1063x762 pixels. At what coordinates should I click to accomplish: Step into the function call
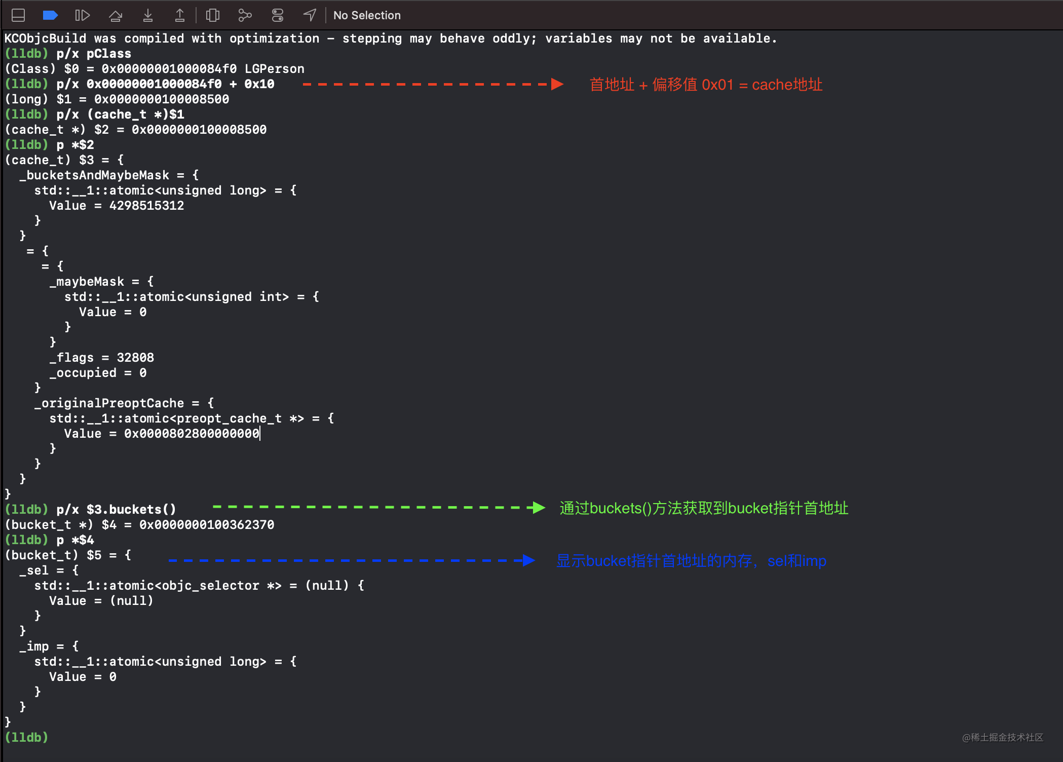tap(147, 15)
